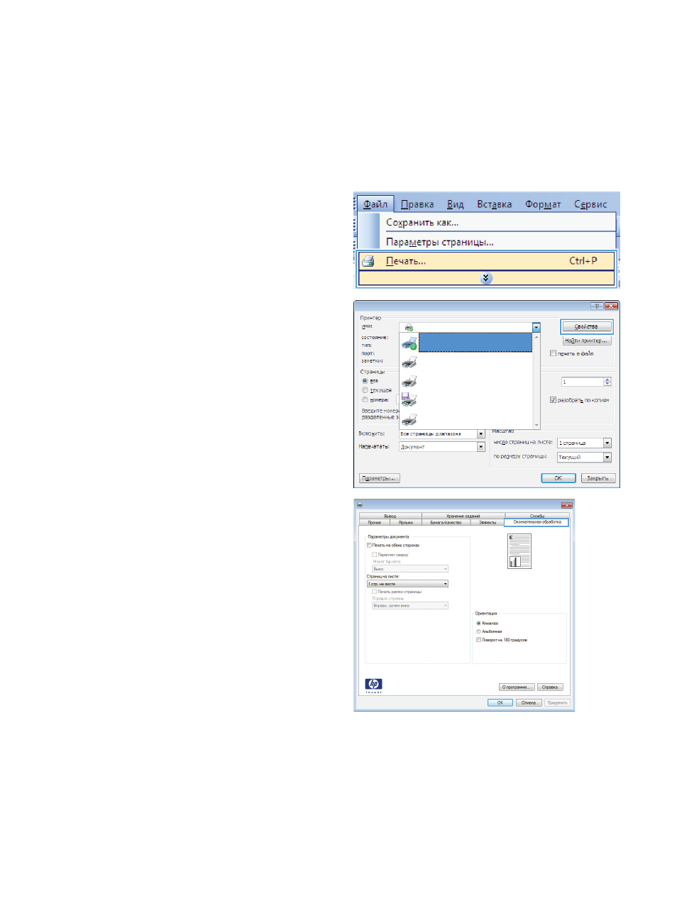This screenshot has width=677, height=901.
Task: Toggle разобрать по копиям checkbox
Action: pos(554,400)
